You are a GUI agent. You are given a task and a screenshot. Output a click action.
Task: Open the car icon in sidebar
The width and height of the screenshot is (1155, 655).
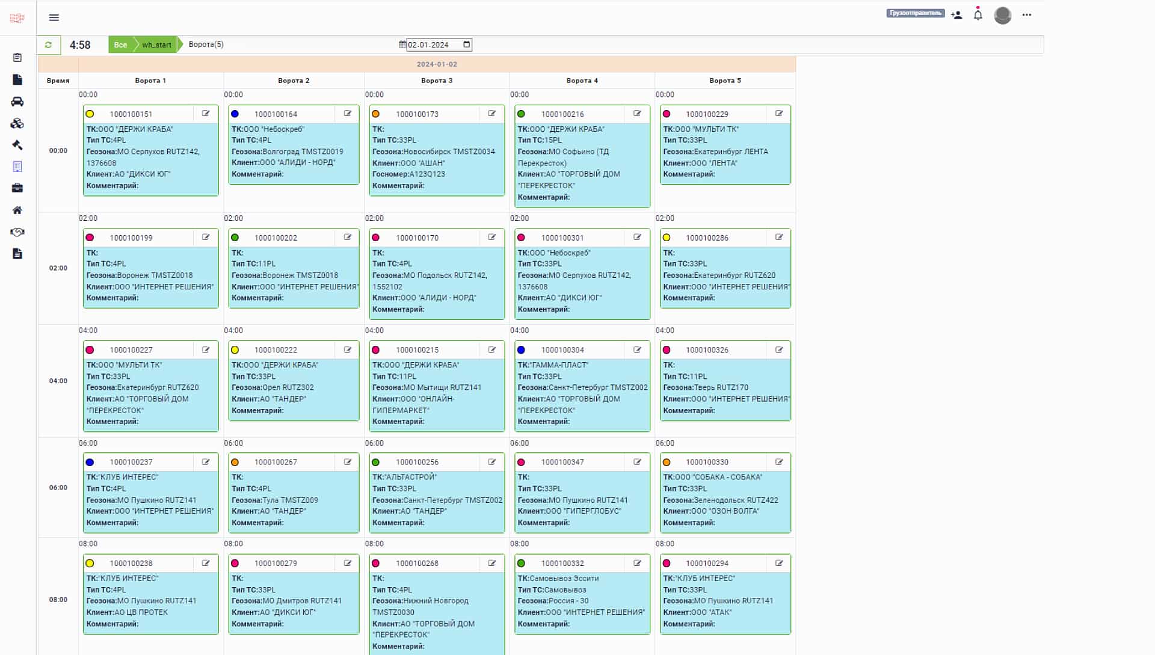17,102
